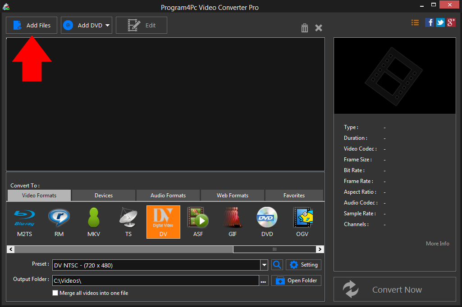Select the M2TS Blu-ray format icon
Viewport: 462px width, 307px height.
pos(25,221)
